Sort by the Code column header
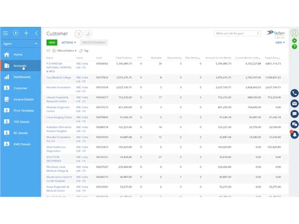 [x=99, y=58]
